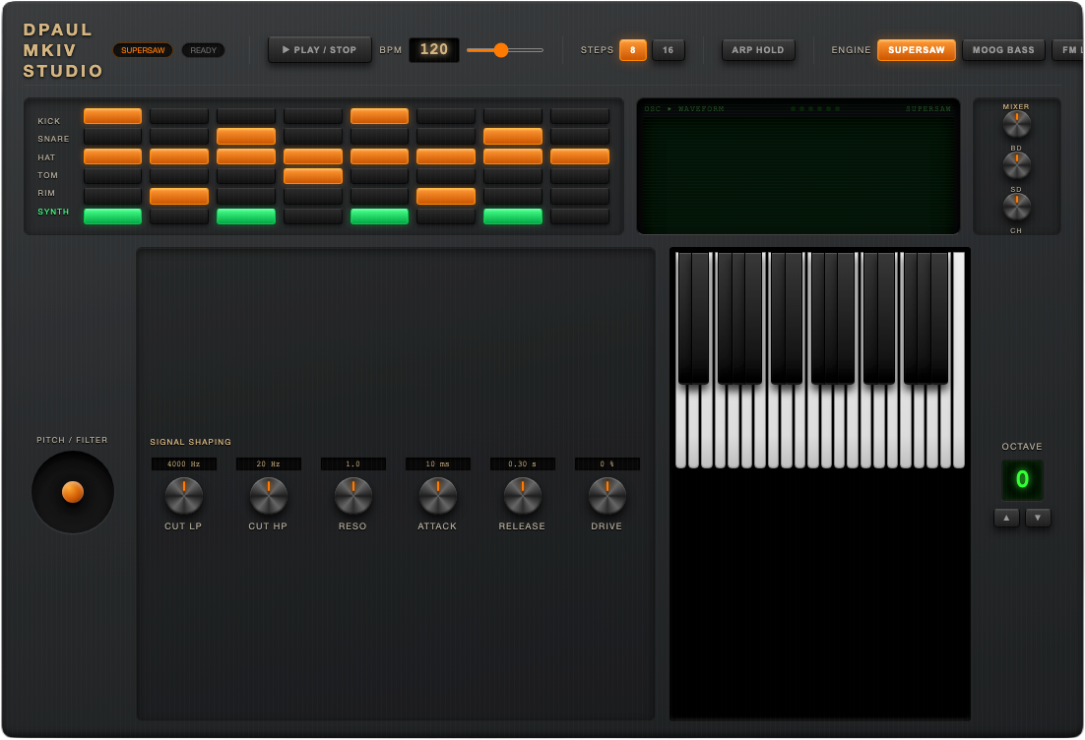Adjust the BPM tempo slider
The image size is (1085, 740).
click(x=504, y=50)
